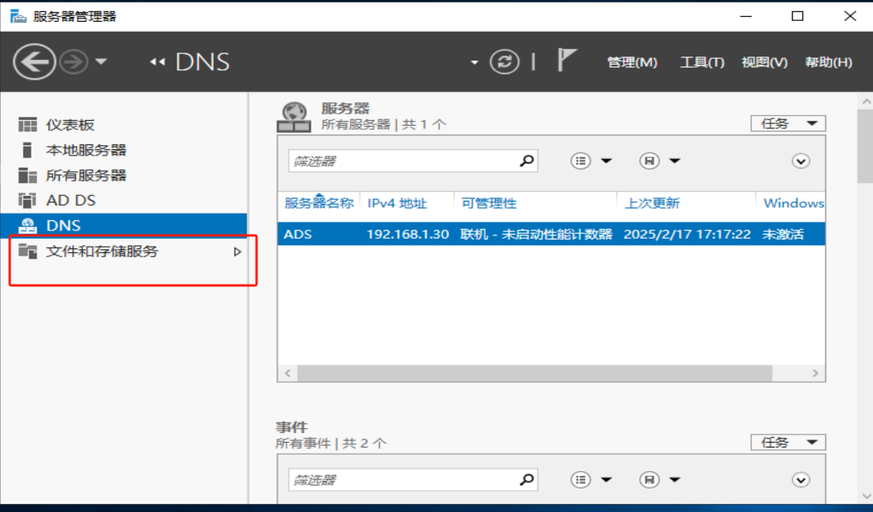
Task: Open the 视图(V) menu
Action: pyautogui.click(x=764, y=62)
